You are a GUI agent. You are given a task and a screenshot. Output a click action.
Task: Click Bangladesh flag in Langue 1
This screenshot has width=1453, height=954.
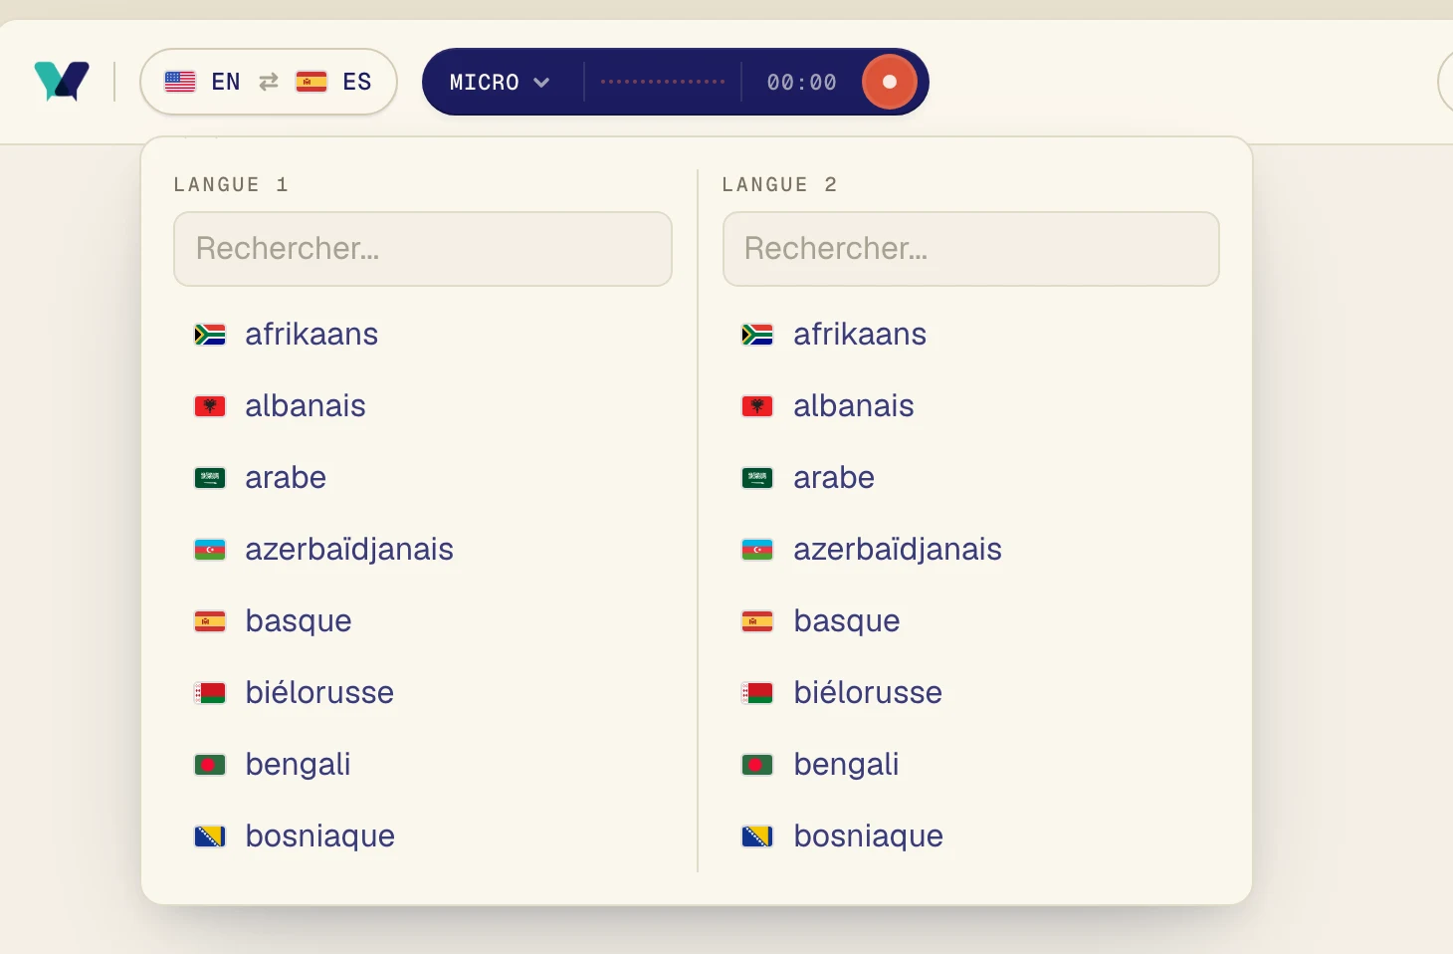coord(210,765)
